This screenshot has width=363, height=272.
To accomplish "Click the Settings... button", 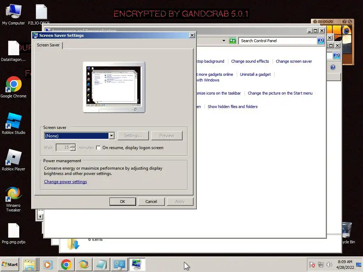I will click(x=133, y=136).
